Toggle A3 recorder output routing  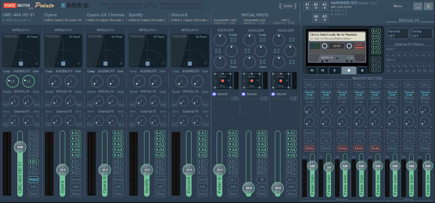[376, 41]
